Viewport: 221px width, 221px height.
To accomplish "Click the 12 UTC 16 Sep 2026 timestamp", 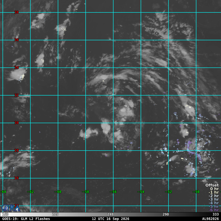I will (x=110, y=219).
